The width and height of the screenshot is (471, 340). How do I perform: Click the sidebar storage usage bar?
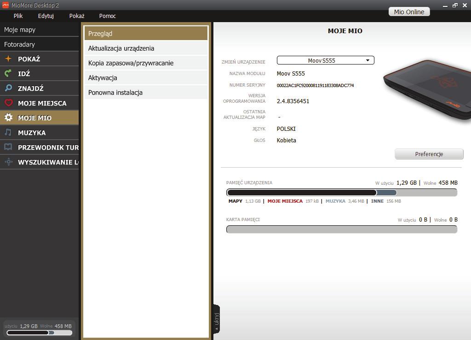[x=40, y=333]
